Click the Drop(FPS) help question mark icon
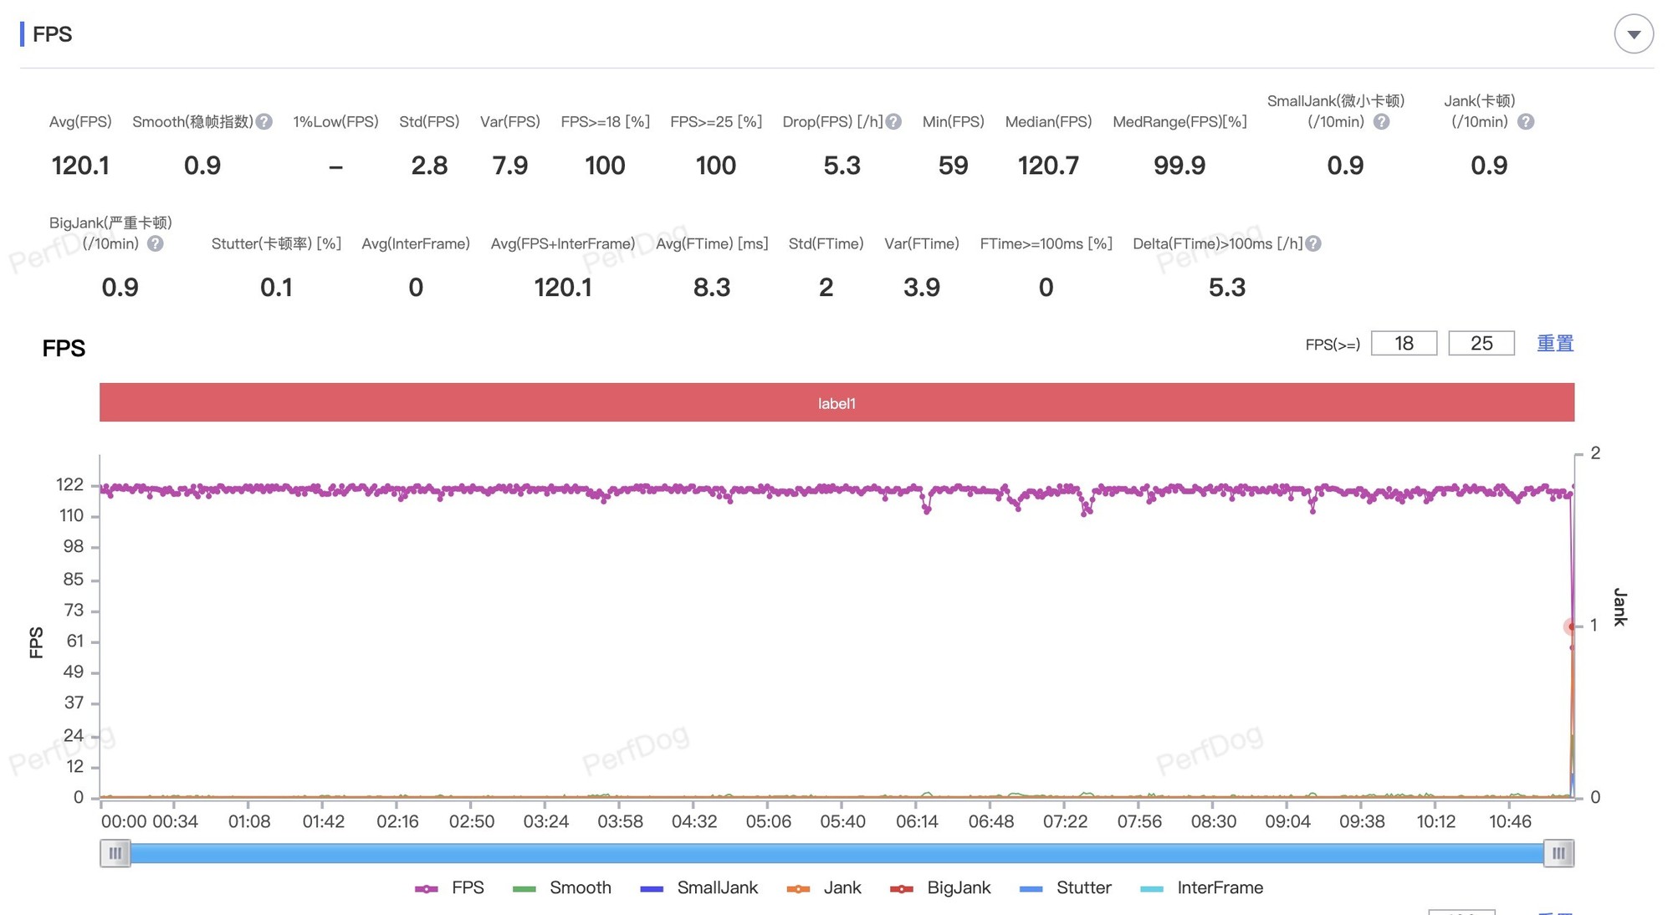 point(894,122)
